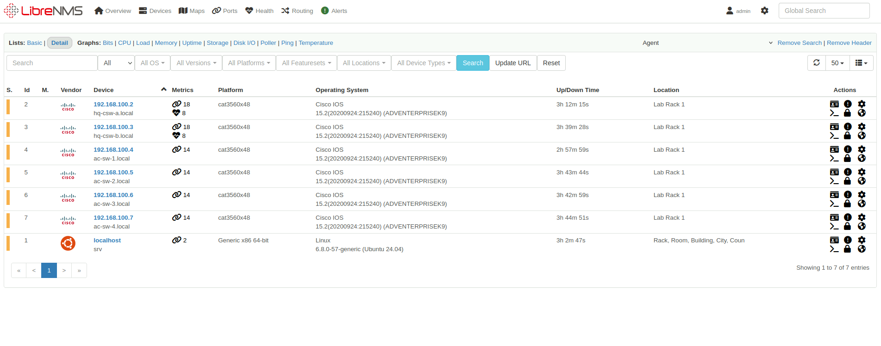This screenshot has width=881, height=346.
Task: Expand the All Versions filter
Action: coord(196,63)
